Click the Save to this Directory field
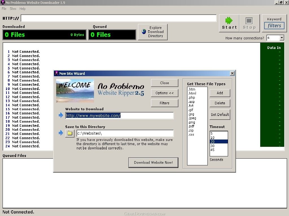This screenshot has width=289, height=216. 125,133
